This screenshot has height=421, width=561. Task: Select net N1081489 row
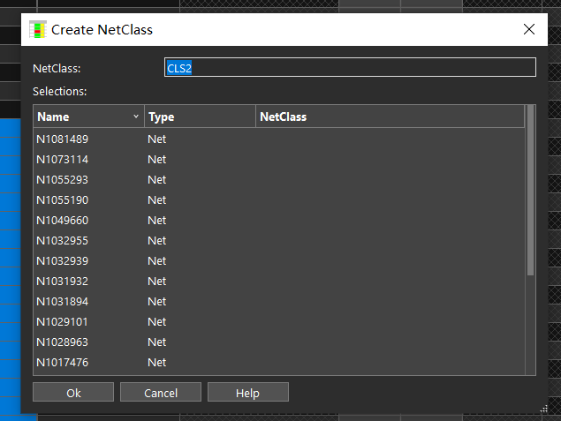tap(279, 139)
